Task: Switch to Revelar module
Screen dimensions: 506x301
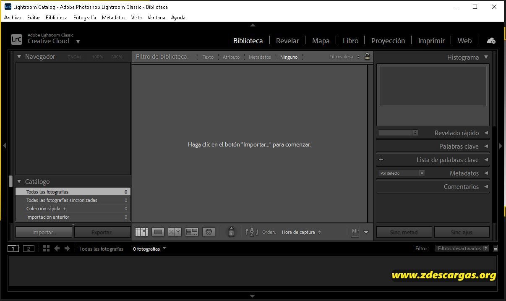Action: click(287, 41)
